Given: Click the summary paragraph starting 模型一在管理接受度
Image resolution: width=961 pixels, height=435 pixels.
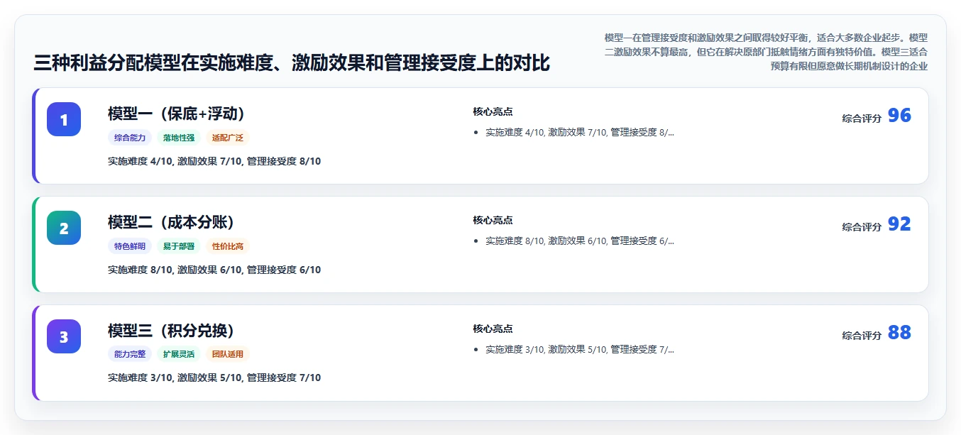Looking at the screenshot, I should pyautogui.click(x=765, y=52).
